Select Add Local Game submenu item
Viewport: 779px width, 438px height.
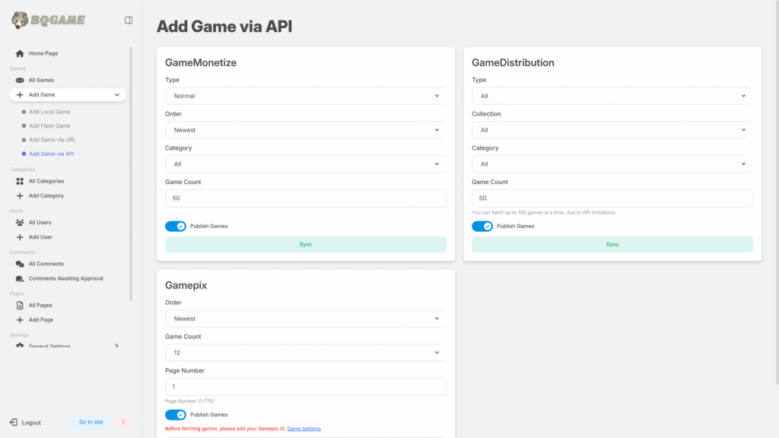(x=49, y=112)
